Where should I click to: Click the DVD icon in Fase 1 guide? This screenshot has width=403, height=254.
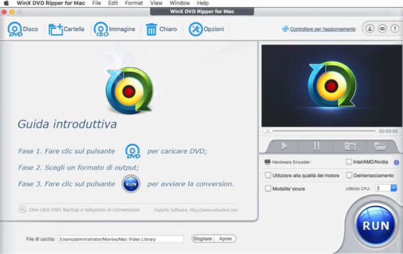[x=132, y=151]
